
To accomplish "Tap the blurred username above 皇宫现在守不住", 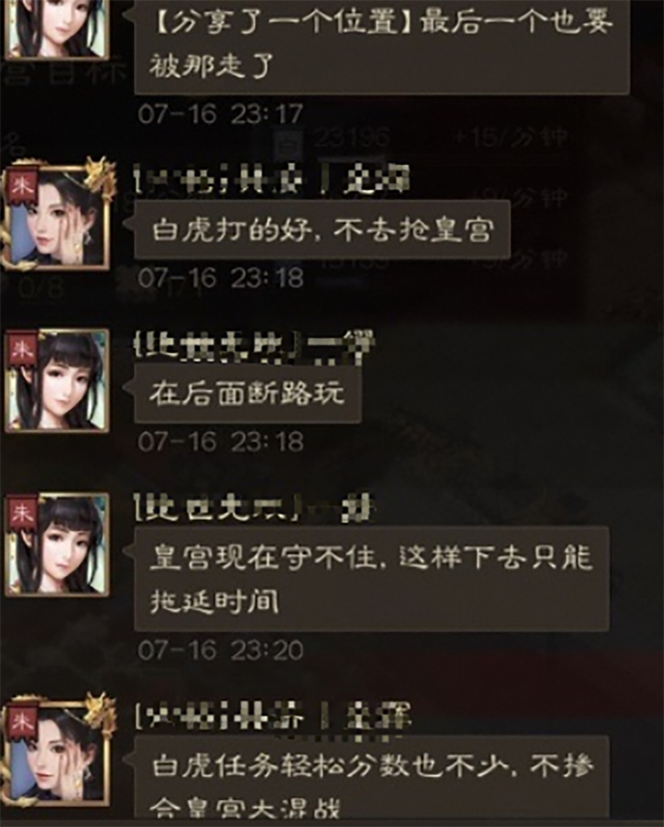I will 254,507.
